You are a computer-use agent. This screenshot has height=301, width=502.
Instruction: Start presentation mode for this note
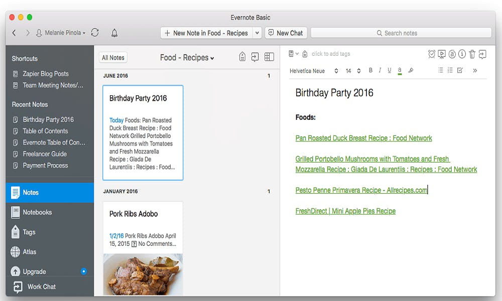441,54
